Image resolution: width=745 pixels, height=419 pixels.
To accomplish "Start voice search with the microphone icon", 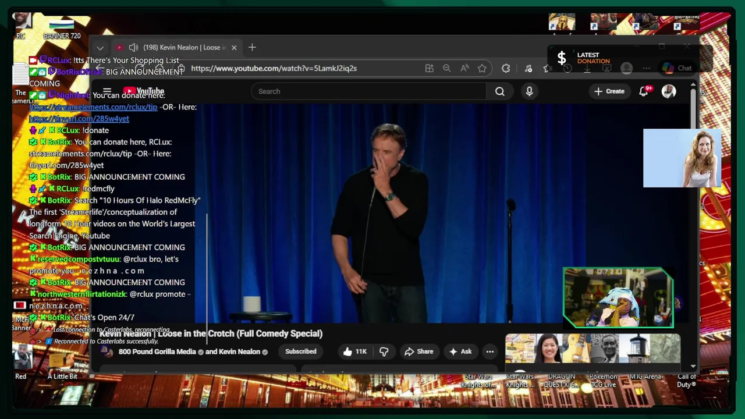I will 529,91.
